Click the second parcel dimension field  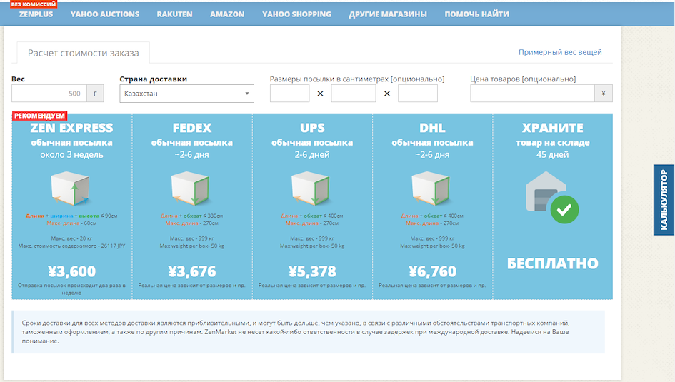click(x=354, y=94)
